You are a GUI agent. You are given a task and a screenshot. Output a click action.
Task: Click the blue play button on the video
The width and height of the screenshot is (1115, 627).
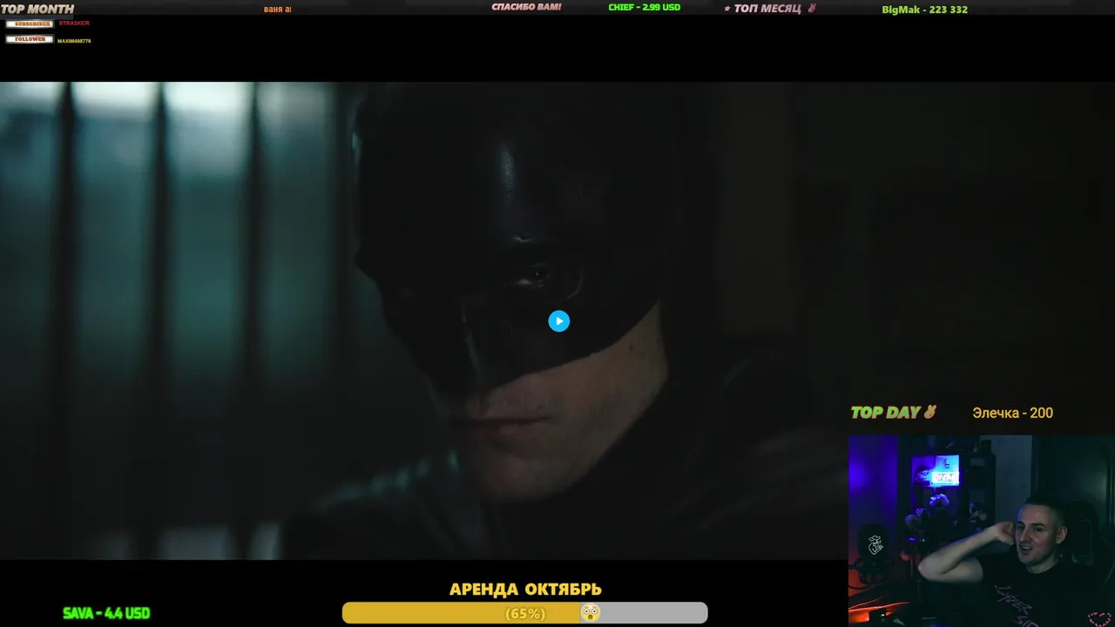point(558,321)
